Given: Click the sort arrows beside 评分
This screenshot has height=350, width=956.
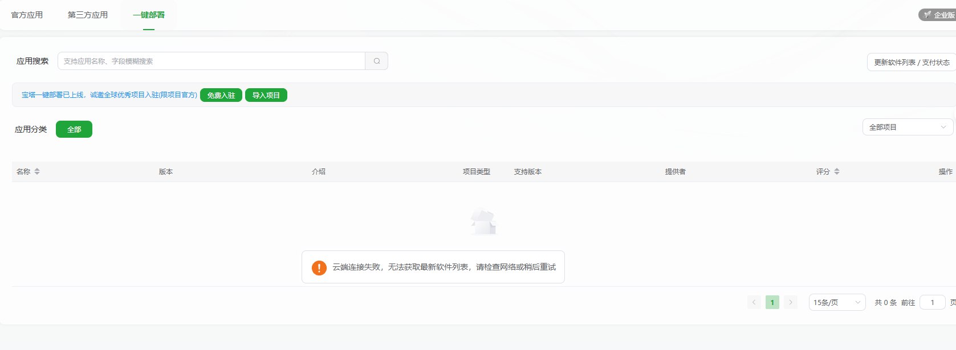Looking at the screenshot, I should [837, 171].
